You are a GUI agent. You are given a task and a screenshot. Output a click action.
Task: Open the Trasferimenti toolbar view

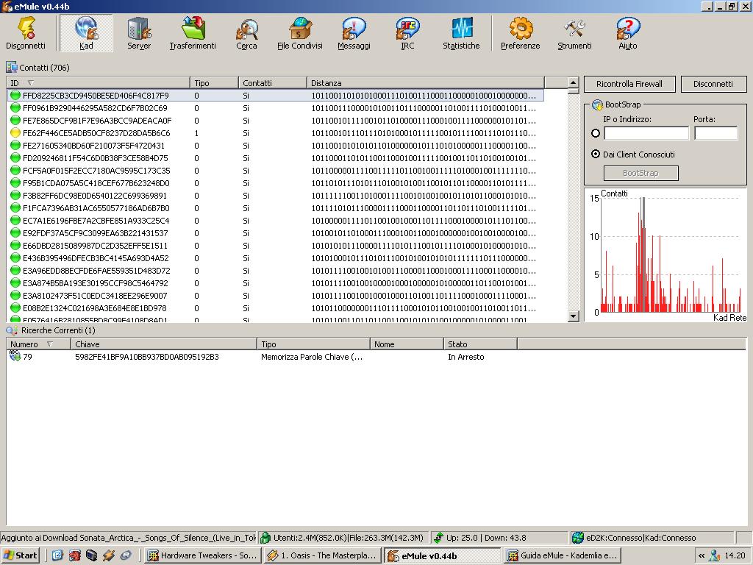193,32
